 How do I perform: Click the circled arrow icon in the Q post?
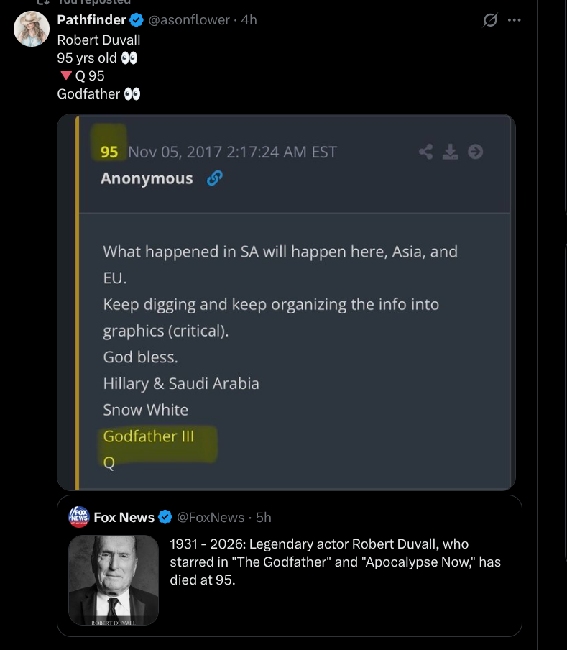click(x=475, y=152)
